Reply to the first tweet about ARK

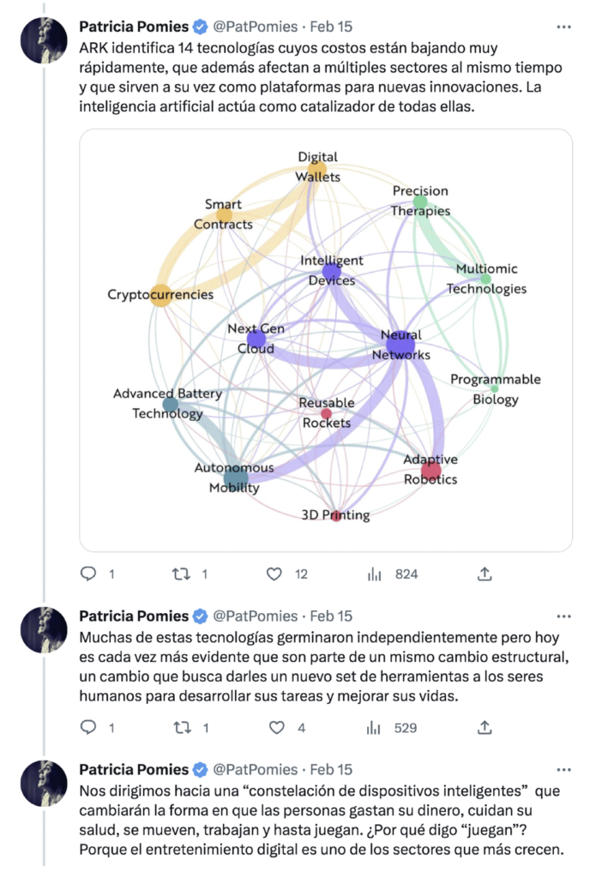click(88, 574)
